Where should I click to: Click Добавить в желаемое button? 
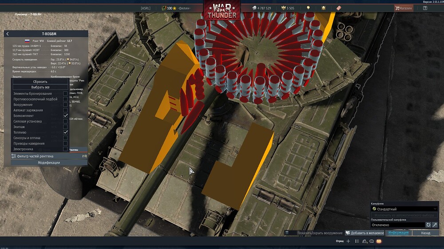(365, 233)
